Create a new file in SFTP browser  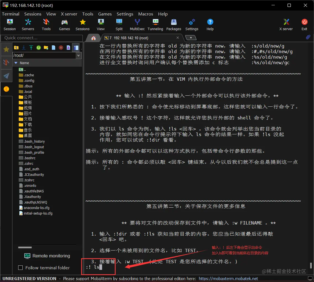point(54,48)
